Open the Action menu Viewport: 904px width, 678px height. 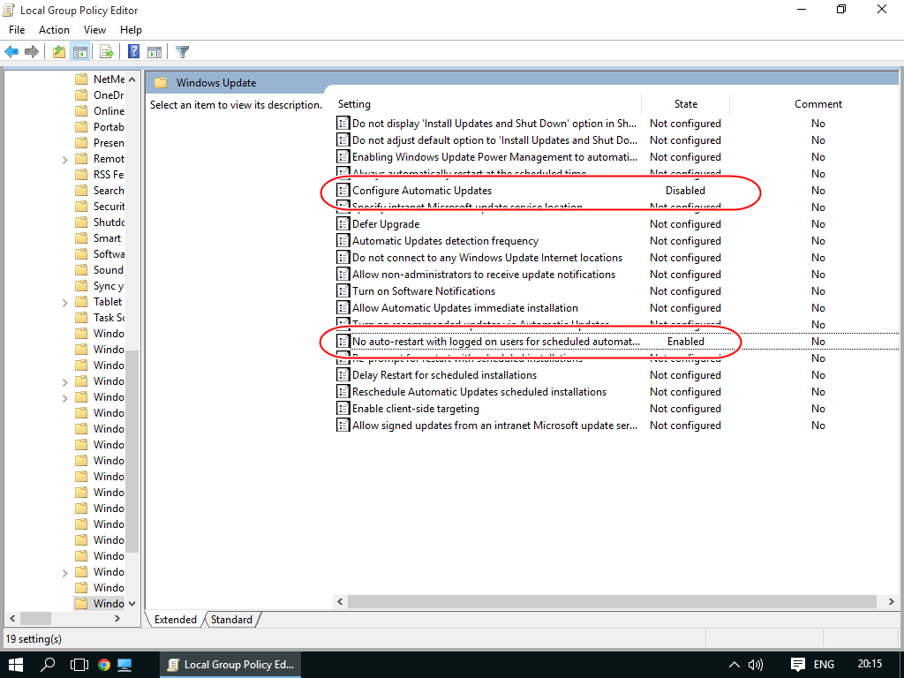click(x=54, y=30)
